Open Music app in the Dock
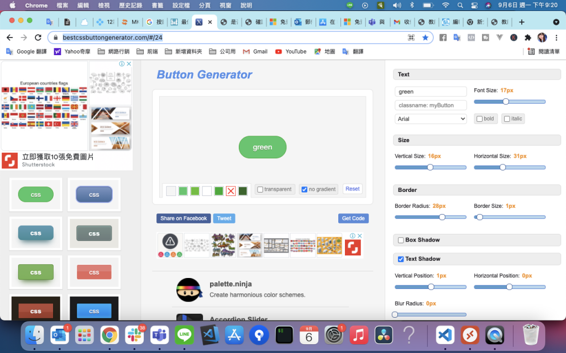The image size is (566, 353). 359,335
